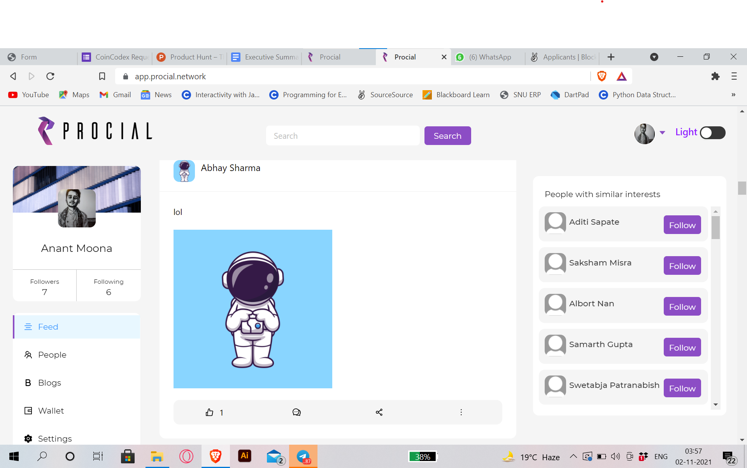Reload the Procial page
Screen dimensions: 747x468
pos(50,76)
